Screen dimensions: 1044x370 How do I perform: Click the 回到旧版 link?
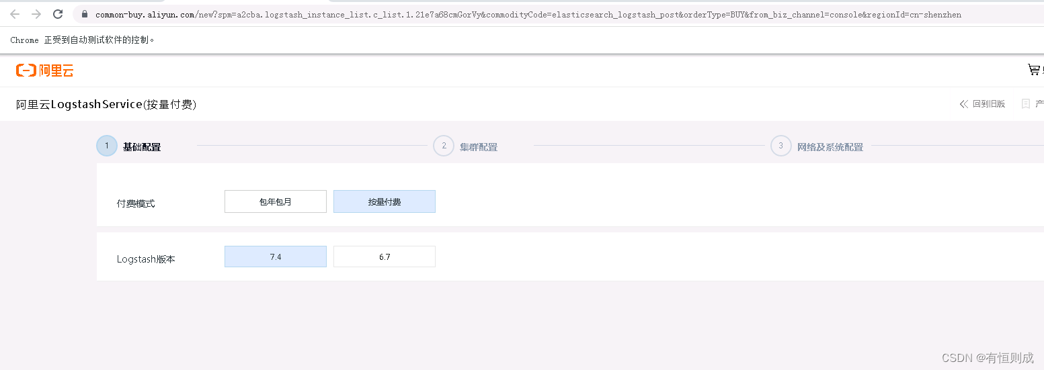pyautogui.click(x=989, y=104)
